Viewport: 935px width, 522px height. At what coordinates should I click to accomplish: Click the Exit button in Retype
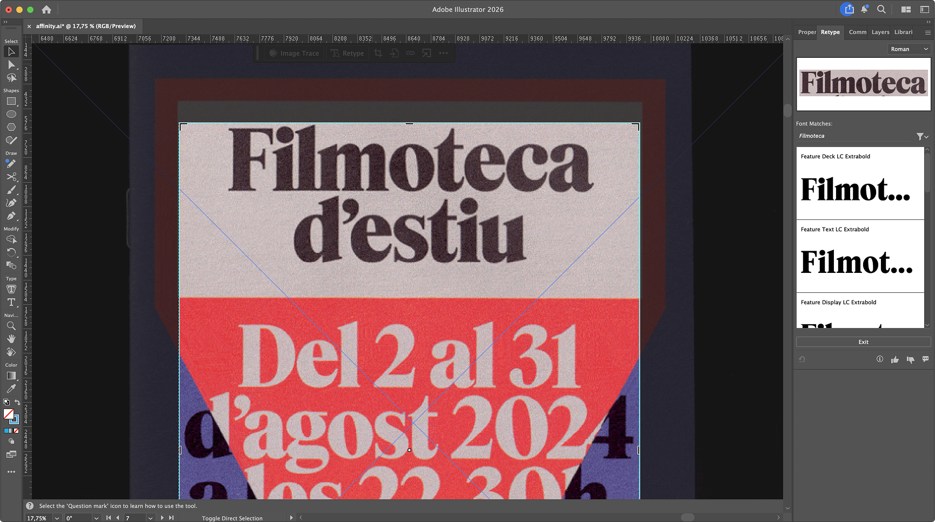[863, 342]
